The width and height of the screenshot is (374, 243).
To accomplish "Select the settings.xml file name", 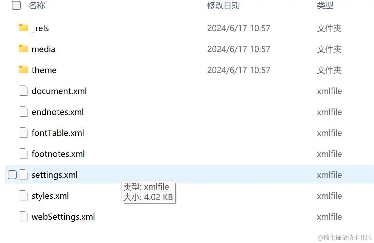I will click(55, 175).
